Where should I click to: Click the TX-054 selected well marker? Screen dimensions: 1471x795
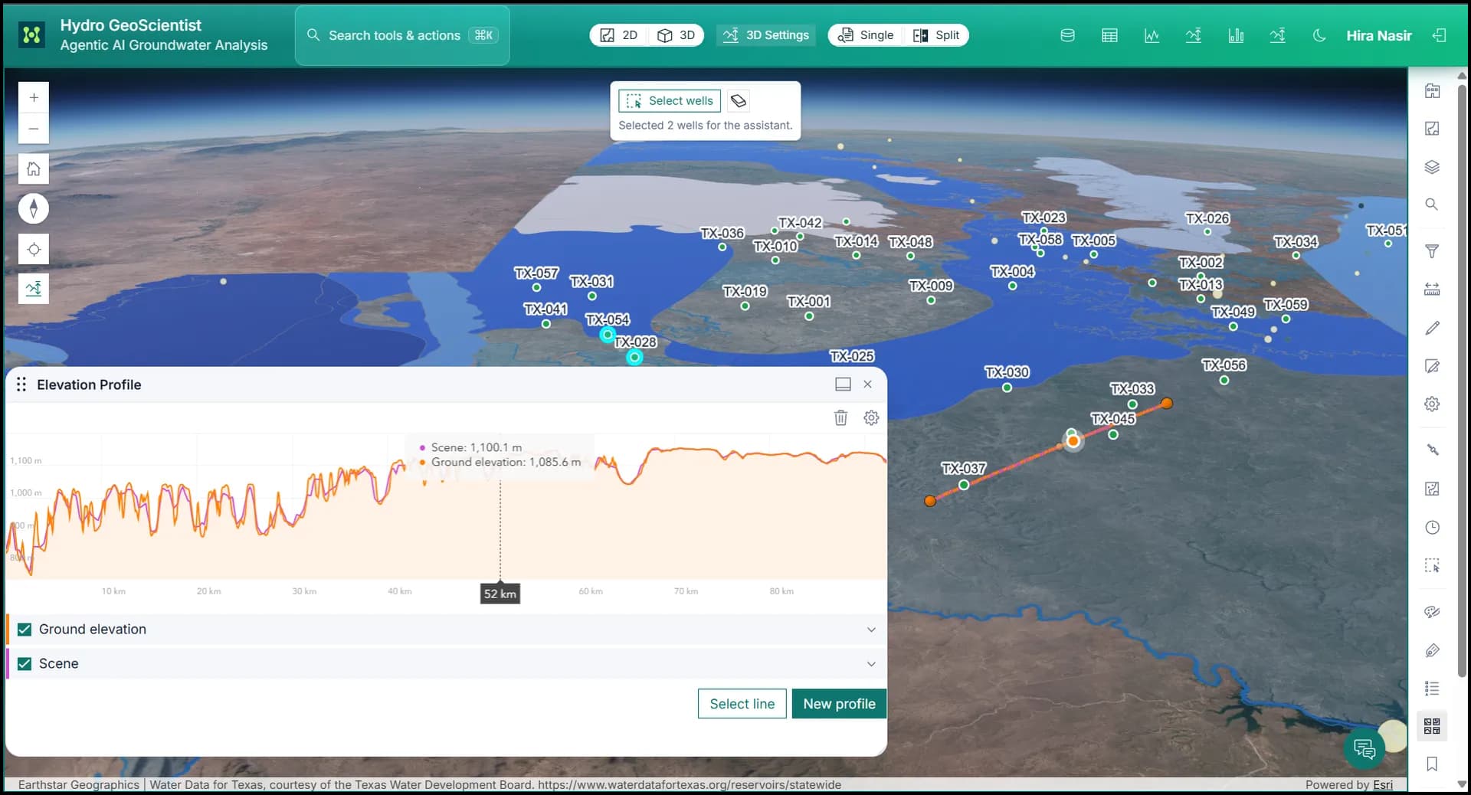tap(607, 335)
